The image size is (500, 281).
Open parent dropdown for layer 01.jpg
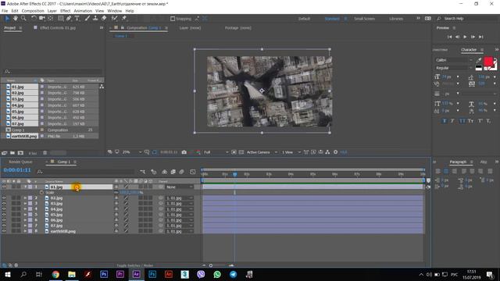tap(179, 187)
